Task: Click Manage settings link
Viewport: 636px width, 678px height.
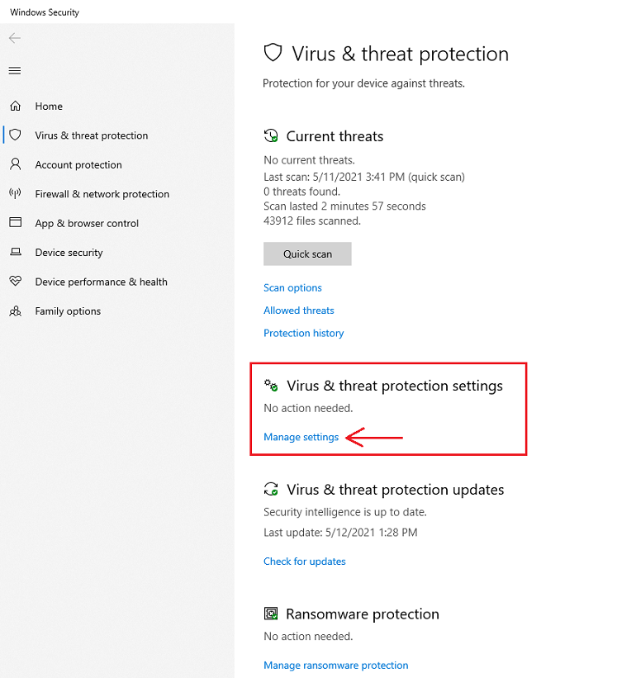Action: tap(301, 437)
